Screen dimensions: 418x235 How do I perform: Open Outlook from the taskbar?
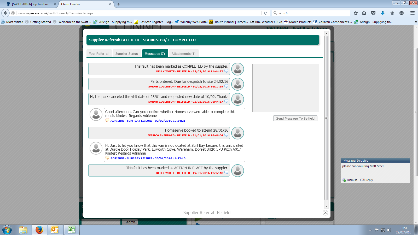click(55, 230)
